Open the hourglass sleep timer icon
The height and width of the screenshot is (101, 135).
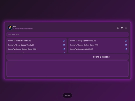click(118, 28)
